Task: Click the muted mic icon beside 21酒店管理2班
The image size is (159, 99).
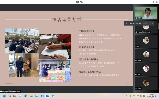Action: coord(136,32)
